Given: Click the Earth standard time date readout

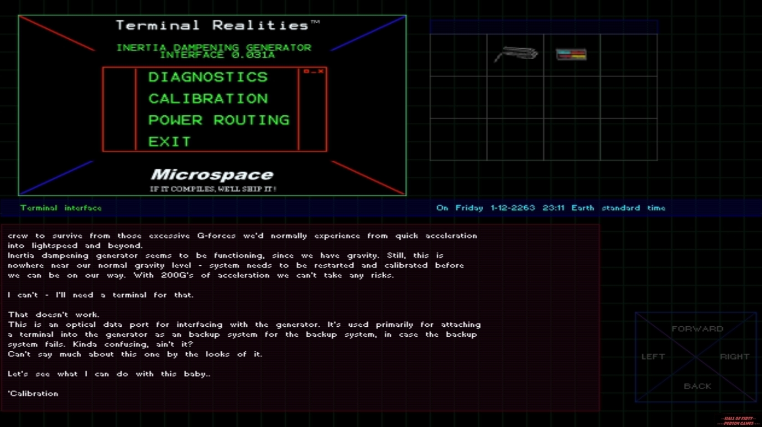Looking at the screenshot, I should coord(550,208).
